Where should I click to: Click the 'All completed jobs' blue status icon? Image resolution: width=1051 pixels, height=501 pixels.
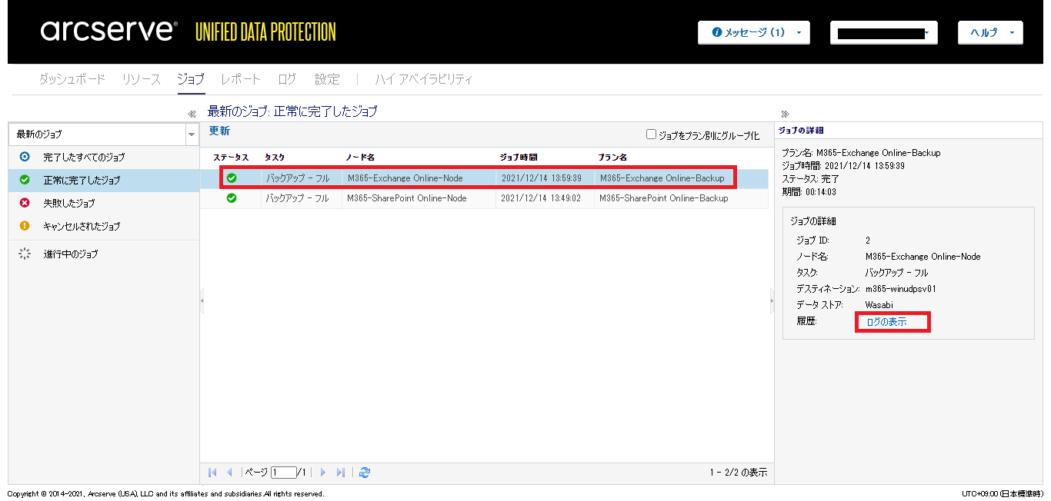[24, 157]
